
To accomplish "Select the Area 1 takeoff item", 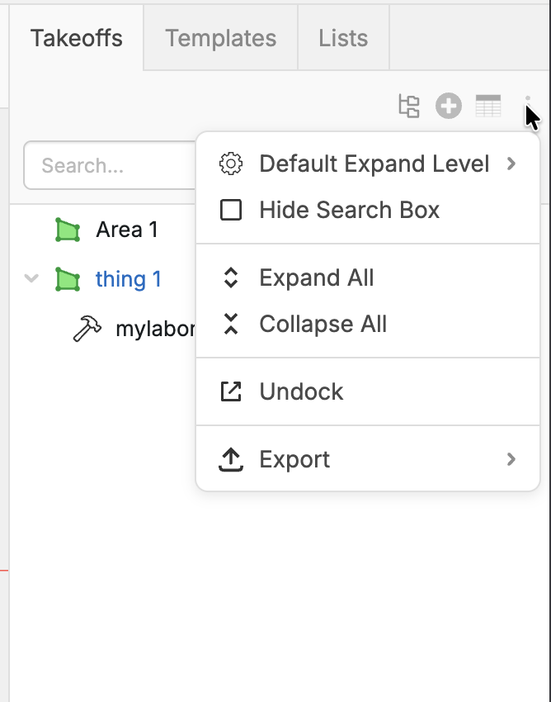I will 126,230.
